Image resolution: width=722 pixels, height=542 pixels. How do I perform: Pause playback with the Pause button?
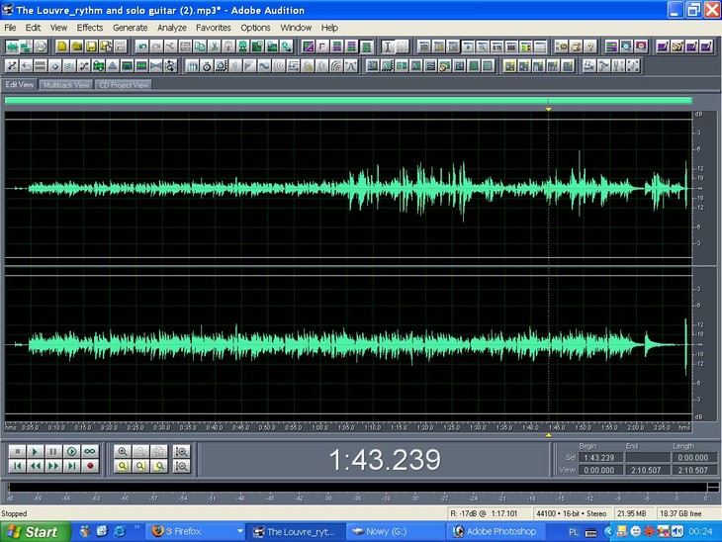coord(53,451)
